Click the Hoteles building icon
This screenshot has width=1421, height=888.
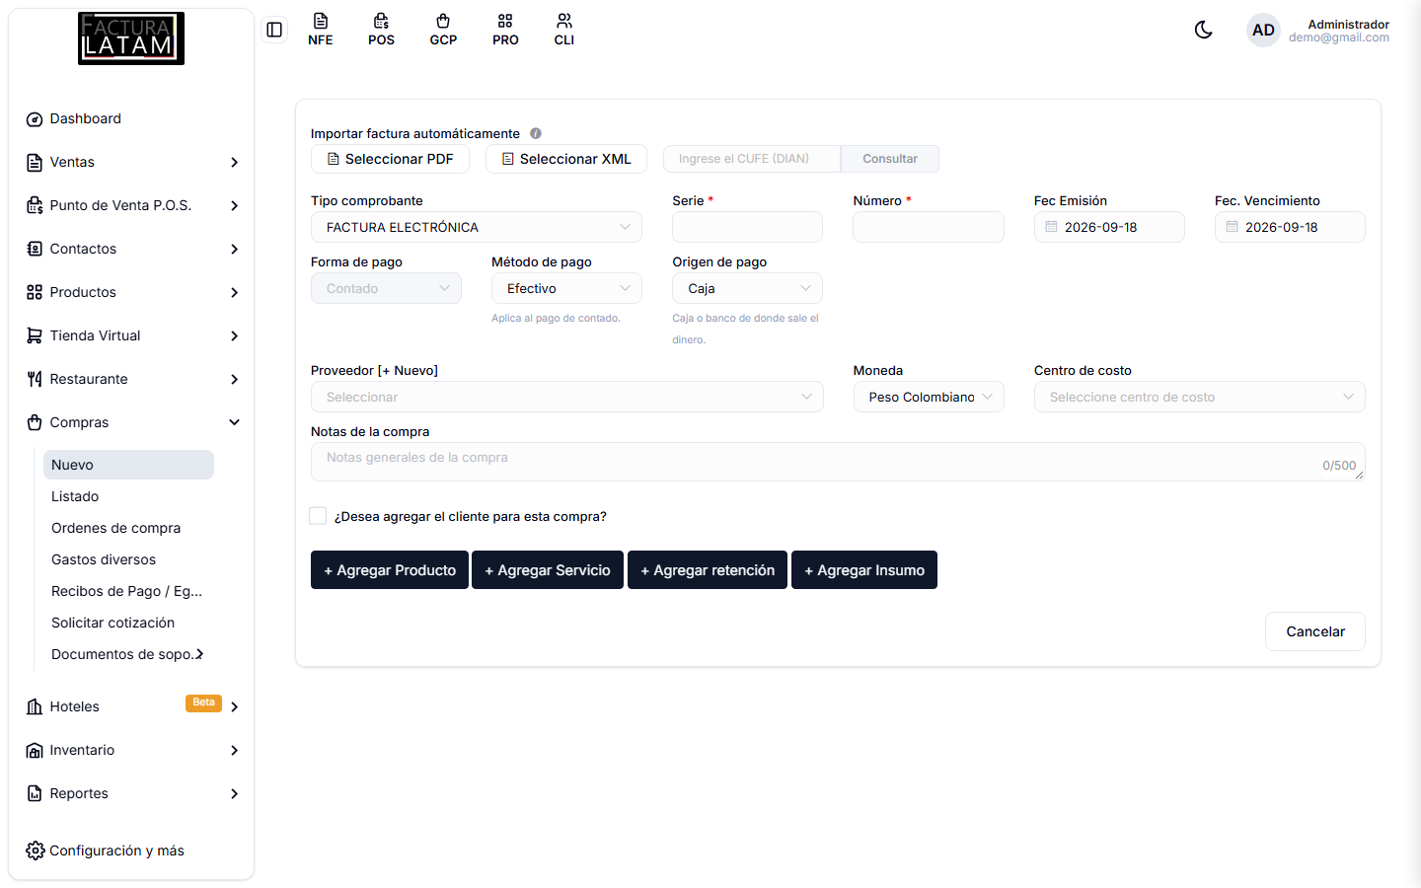(x=35, y=707)
